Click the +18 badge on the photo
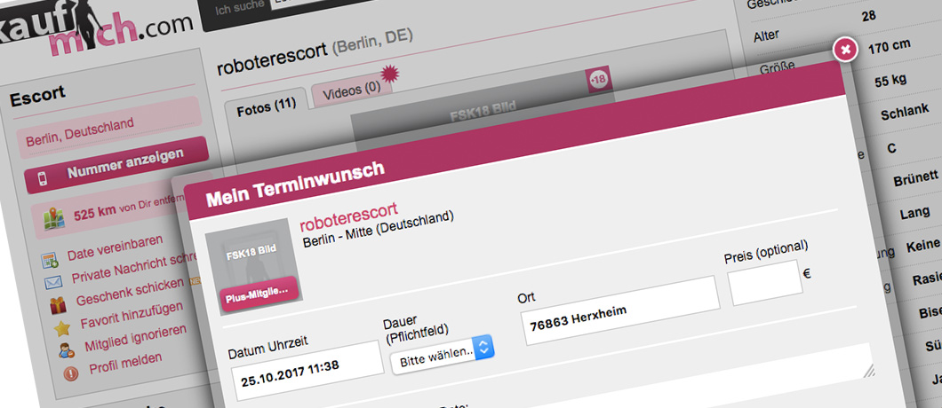Viewport: 942px width, 408px height. 599,79
